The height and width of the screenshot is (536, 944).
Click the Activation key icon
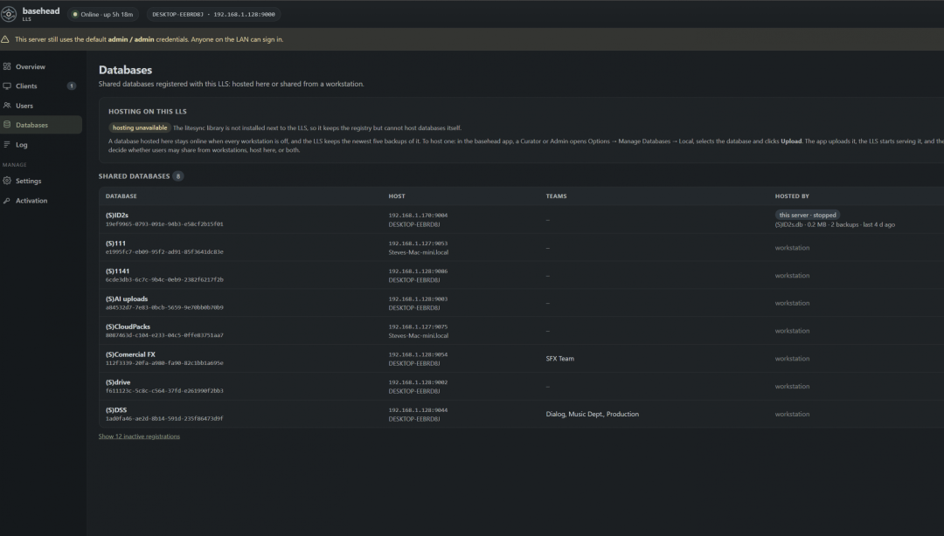pos(7,200)
